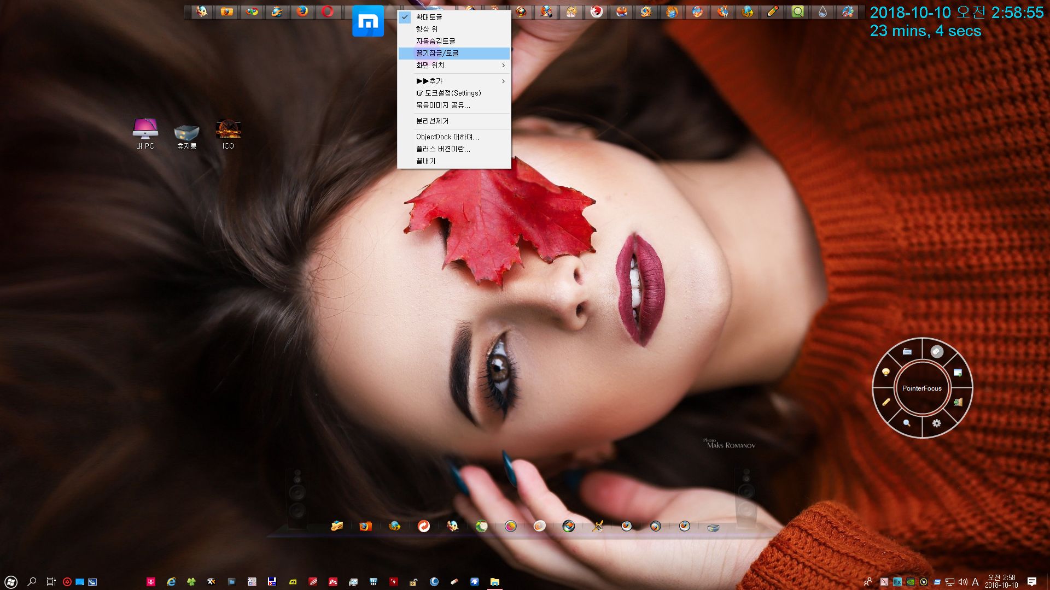
Task: Open ObjectDock 대하여... entry
Action: pos(454,137)
